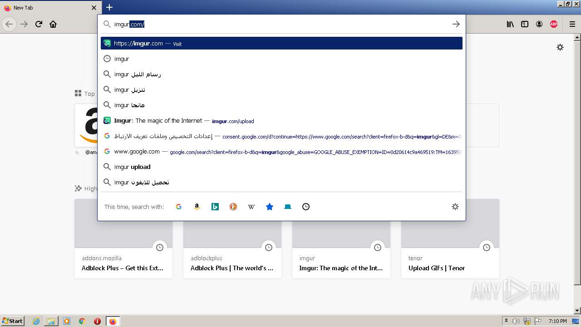Choose 'imgur رسام الليل' search suggestion

tap(281, 74)
